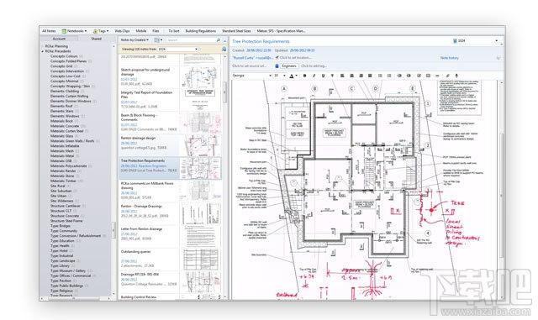Center-align the note text
This screenshot has height=320, width=538.
351,76
